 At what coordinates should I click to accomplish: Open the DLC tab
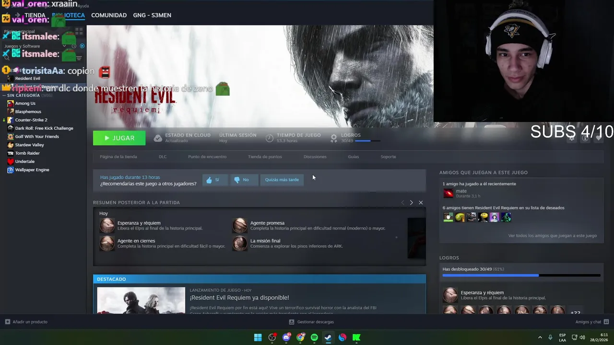tap(163, 157)
